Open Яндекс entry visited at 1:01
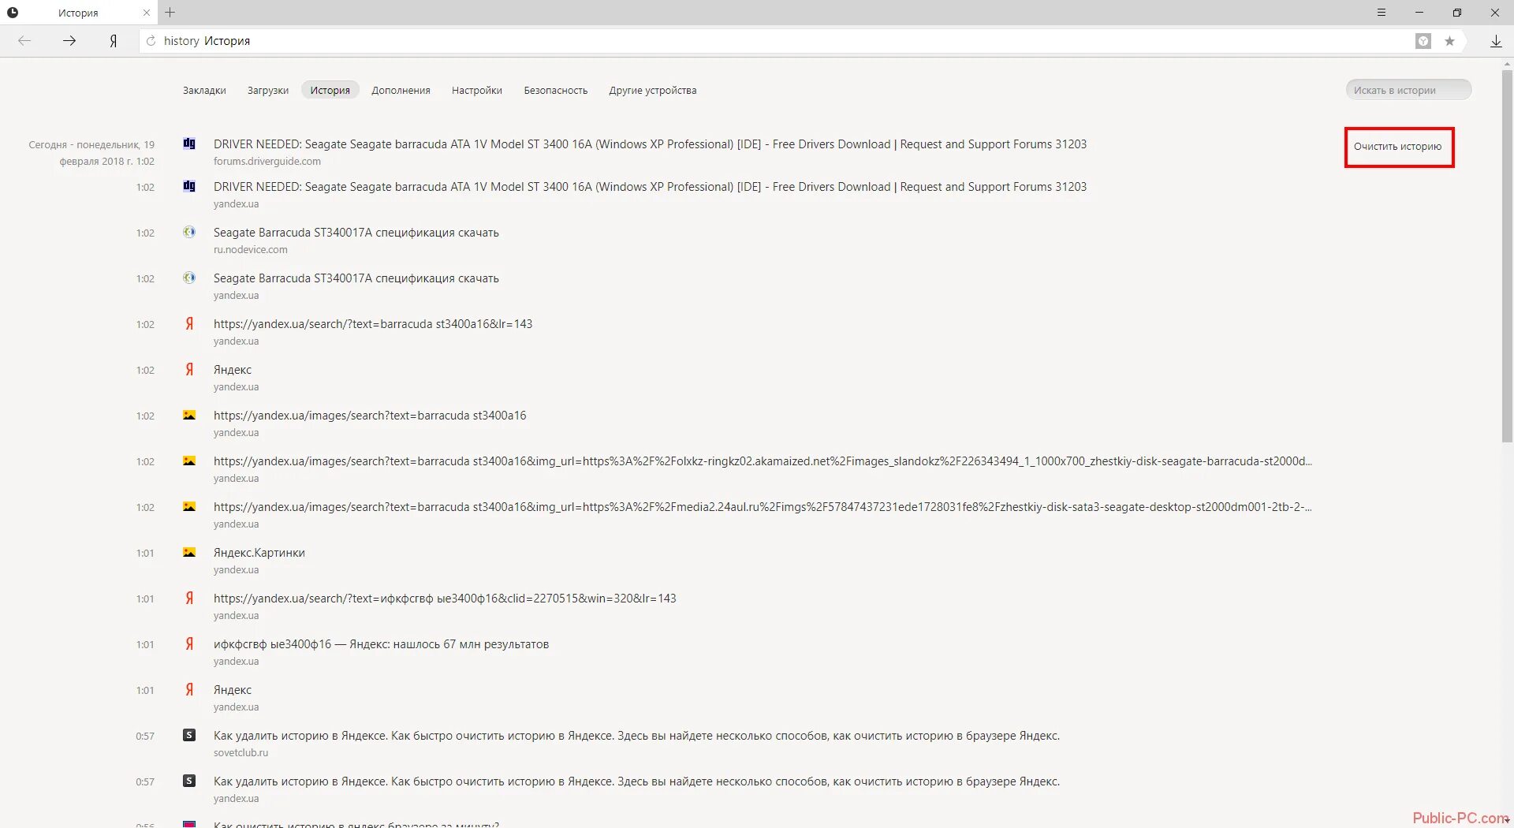The image size is (1514, 828). [x=233, y=690]
